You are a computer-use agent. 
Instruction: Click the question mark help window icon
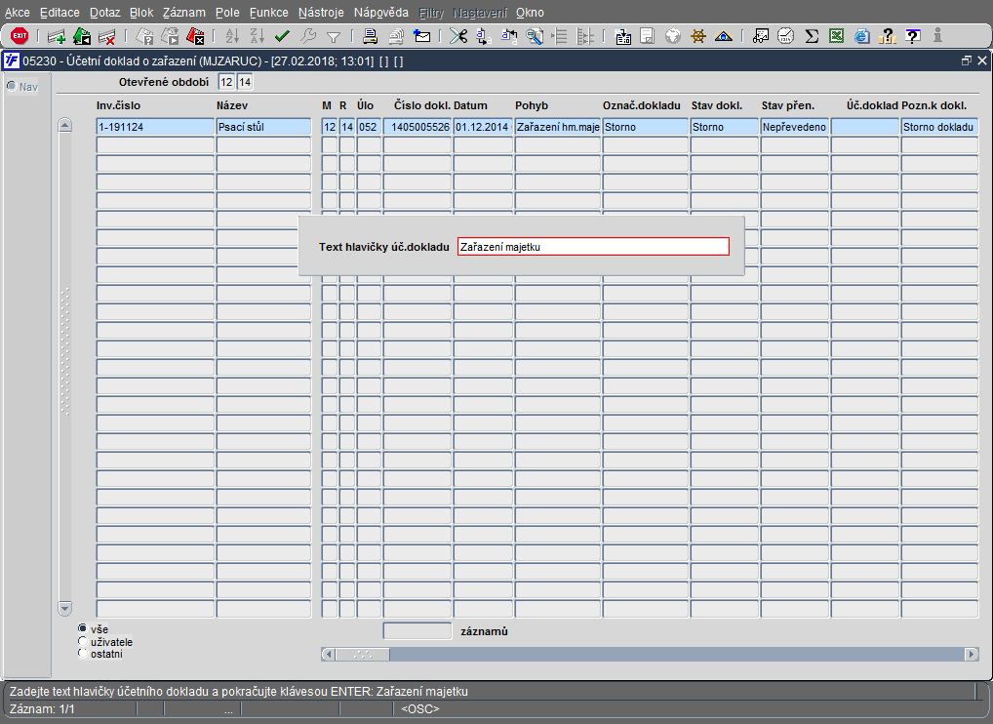[913, 37]
